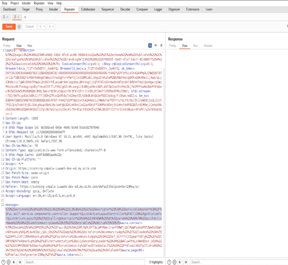Open the Burp menu
Image resolution: width=288 pixels, height=265 pixels.
[4, 3]
